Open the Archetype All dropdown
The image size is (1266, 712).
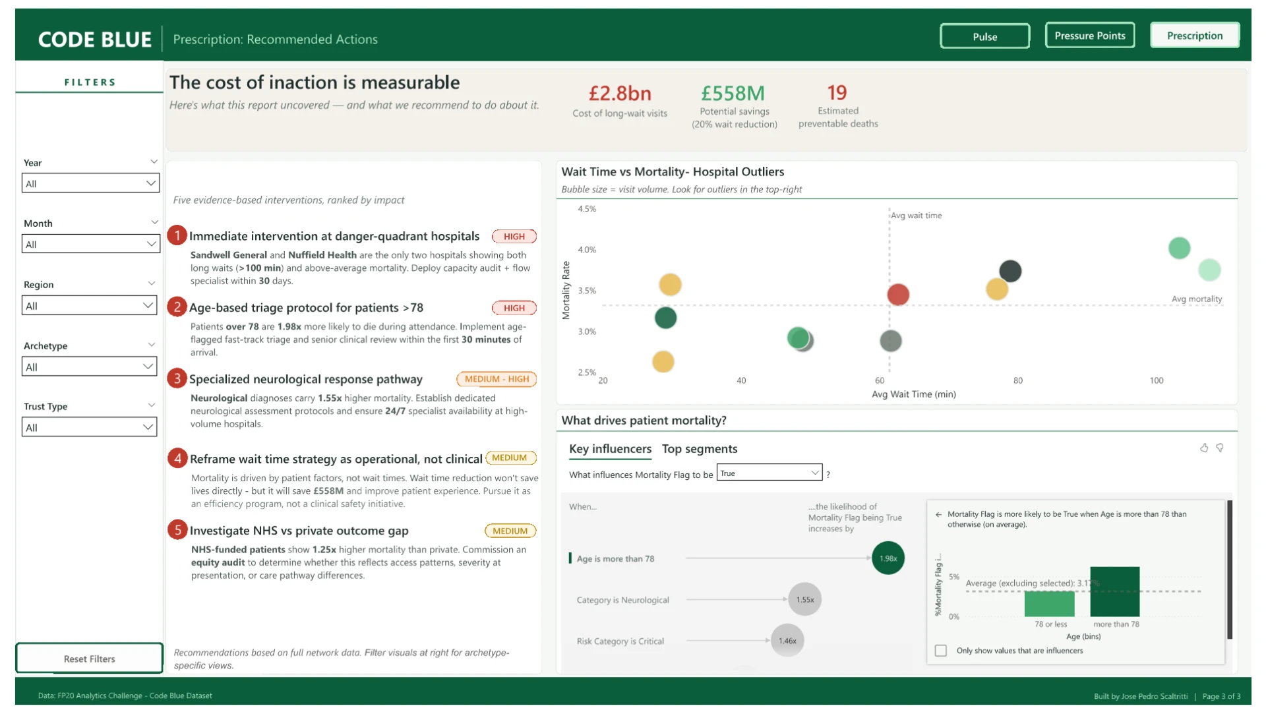90,367
